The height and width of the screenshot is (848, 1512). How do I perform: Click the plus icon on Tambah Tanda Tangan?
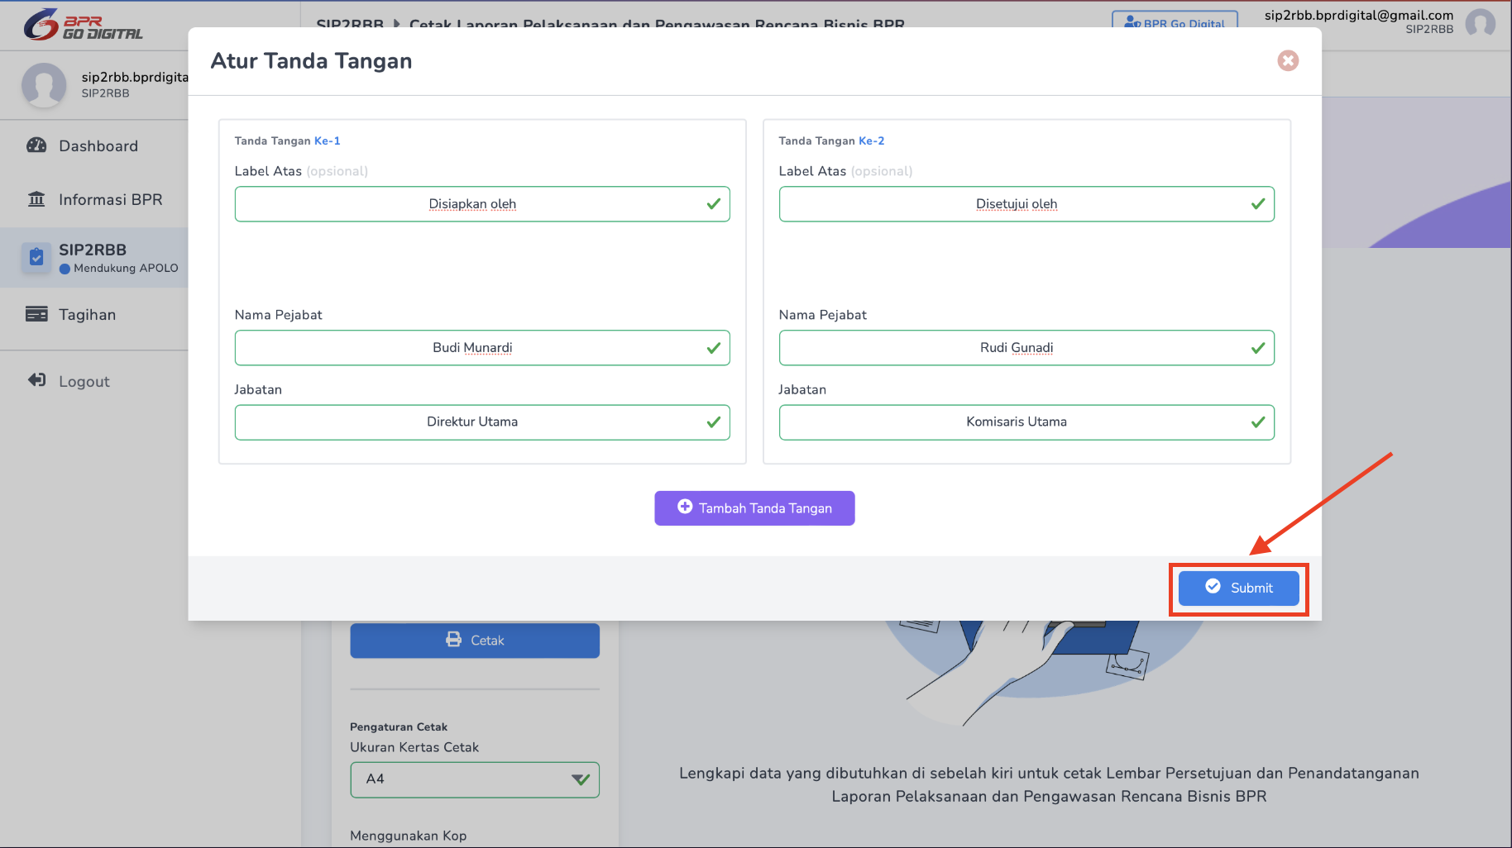coord(685,507)
